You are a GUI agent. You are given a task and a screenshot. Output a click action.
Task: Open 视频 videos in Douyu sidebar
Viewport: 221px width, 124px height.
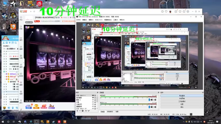21,93
